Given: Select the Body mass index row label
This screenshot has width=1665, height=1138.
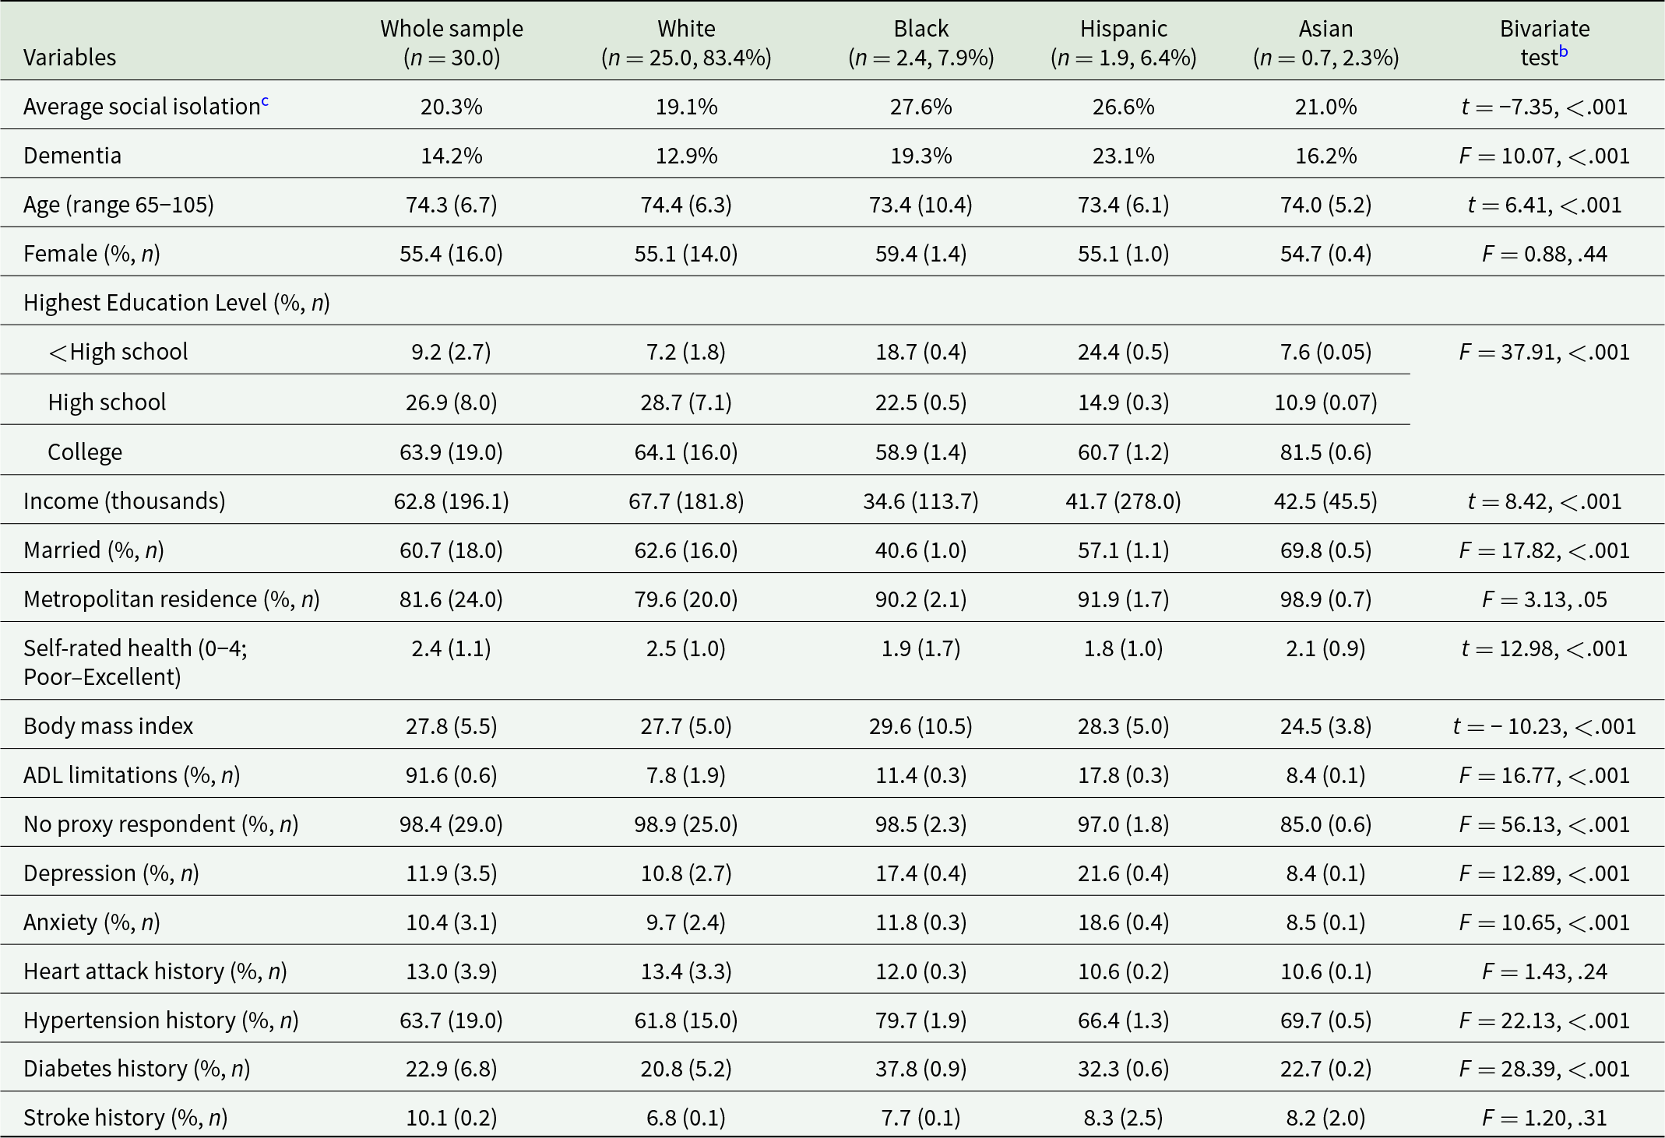Looking at the screenshot, I should click(108, 726).
